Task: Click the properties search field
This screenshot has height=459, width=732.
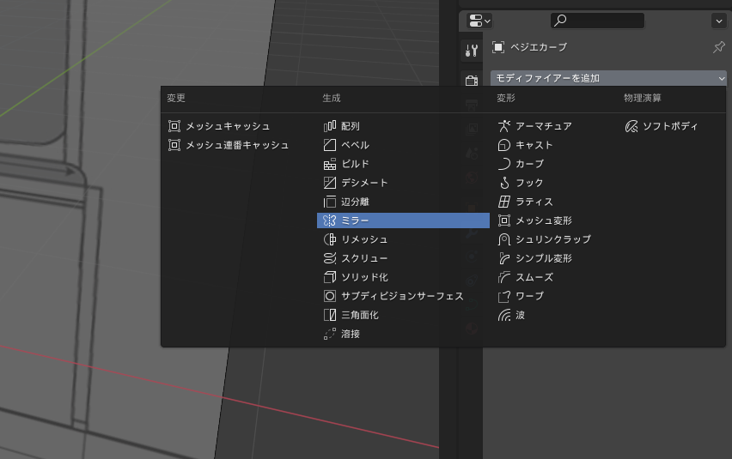Action: (598, 21)
